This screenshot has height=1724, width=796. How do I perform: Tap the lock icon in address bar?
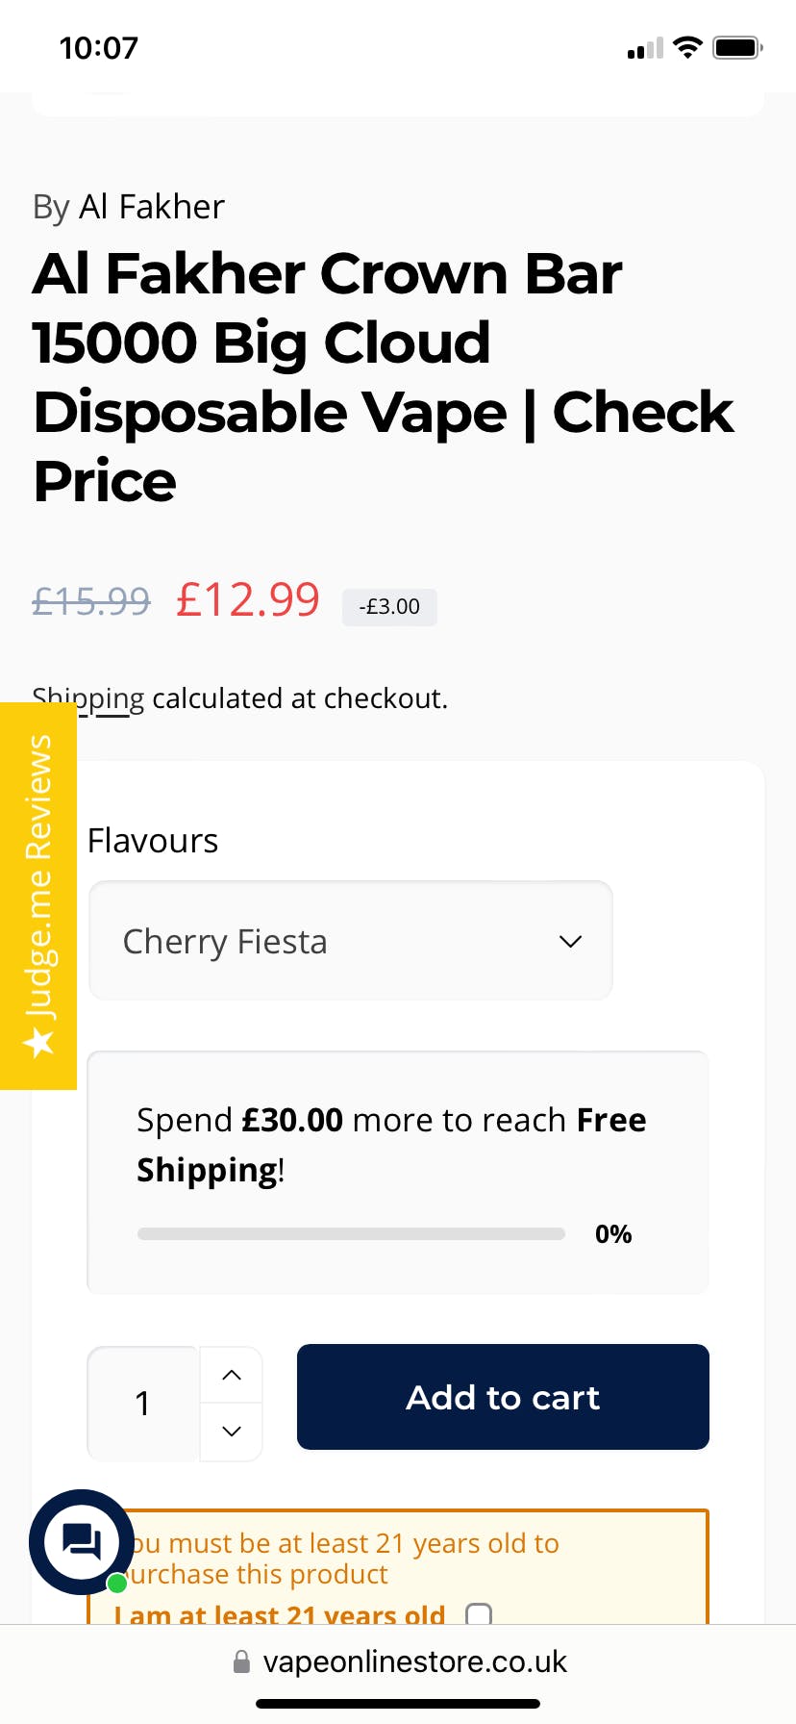(x=242, y=1661)
